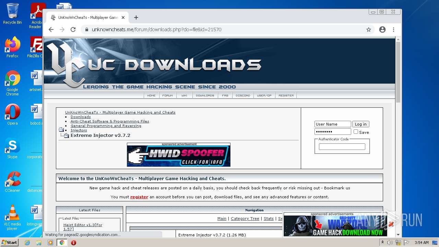This screenshot has height=247, width=439.
Task: Reload the page with refresh icon
Action: (x=73, y=30)
